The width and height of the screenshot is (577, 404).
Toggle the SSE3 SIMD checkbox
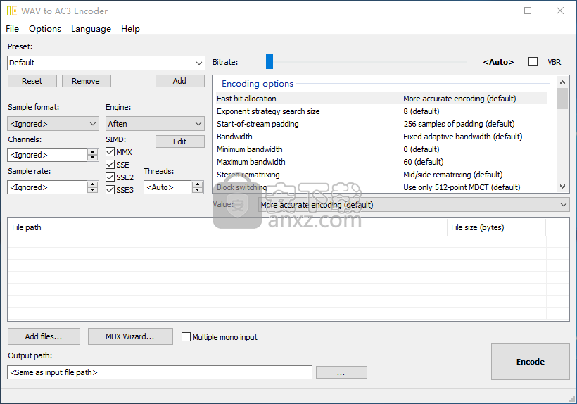coord(110,190)
